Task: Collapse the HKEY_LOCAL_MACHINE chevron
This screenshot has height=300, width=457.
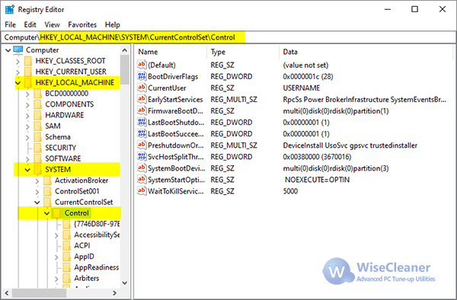Action: tap(18, 83)
